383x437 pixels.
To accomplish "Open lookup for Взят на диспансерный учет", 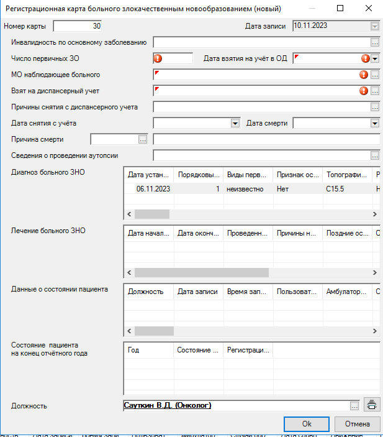I will click(x=375, y=91).
